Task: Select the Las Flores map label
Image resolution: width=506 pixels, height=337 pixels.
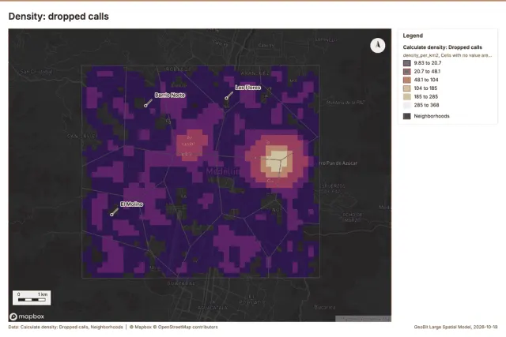Action: pyautogui.click(x=247, y=88)
